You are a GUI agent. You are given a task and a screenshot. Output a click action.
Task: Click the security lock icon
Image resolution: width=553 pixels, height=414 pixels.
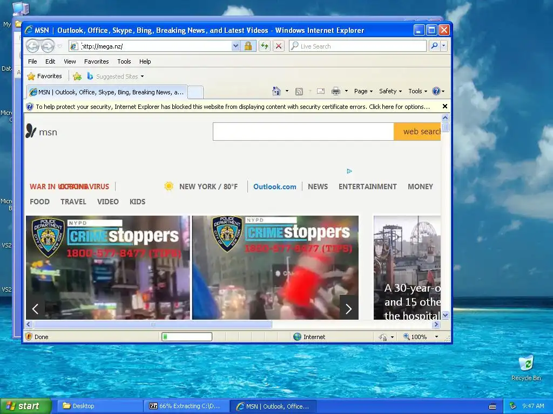(x=248, y=46)
